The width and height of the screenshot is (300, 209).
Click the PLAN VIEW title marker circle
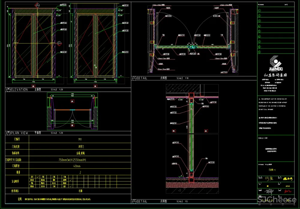[x=8, y=133]
